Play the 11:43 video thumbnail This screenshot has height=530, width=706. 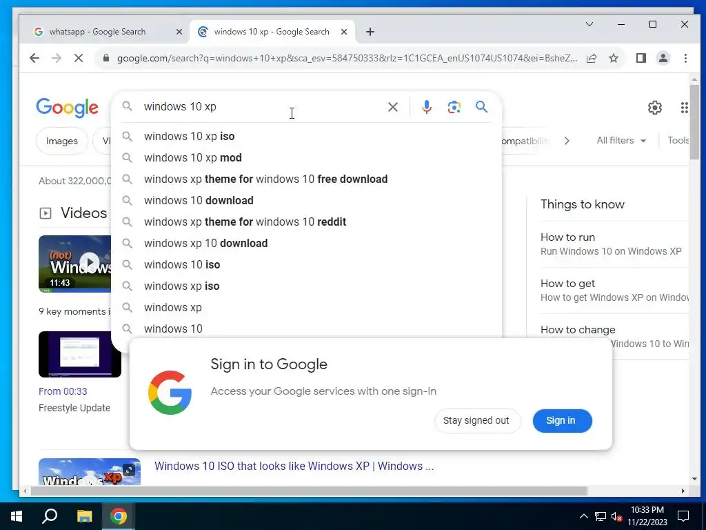click(x=74, y=264)
